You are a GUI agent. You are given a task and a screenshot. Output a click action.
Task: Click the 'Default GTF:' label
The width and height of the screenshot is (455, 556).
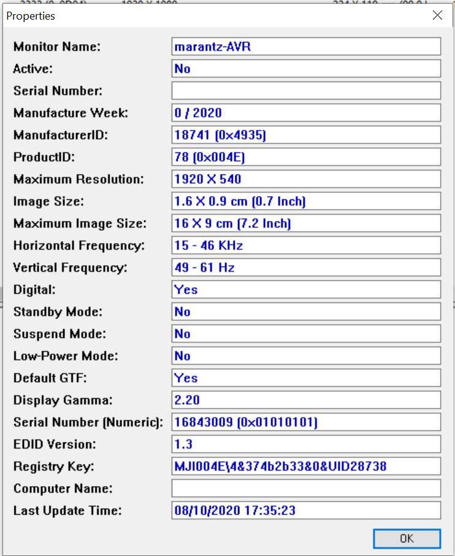[x=50, y=378]
